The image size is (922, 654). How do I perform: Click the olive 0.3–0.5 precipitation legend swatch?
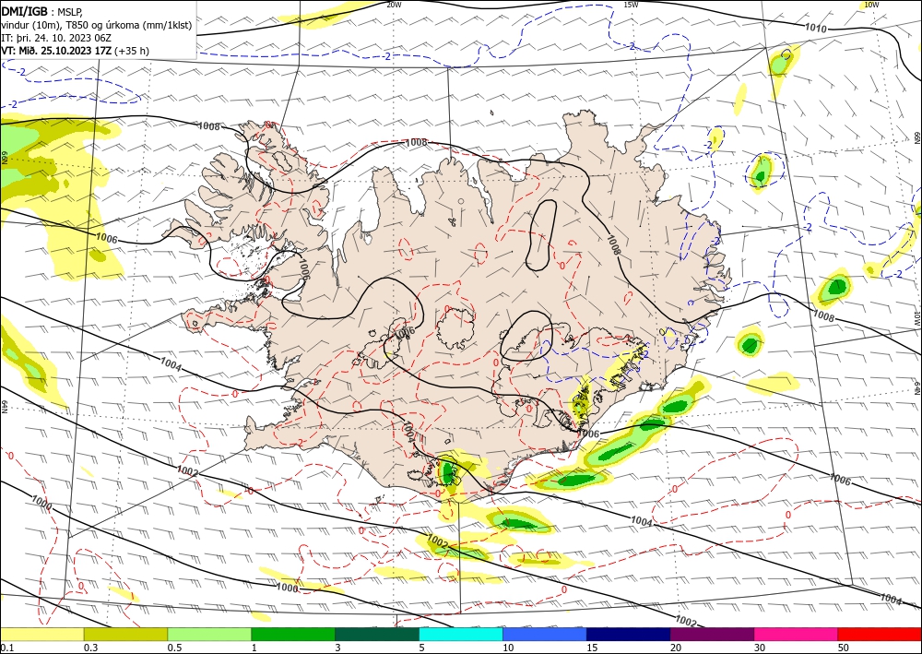[125, 634]
